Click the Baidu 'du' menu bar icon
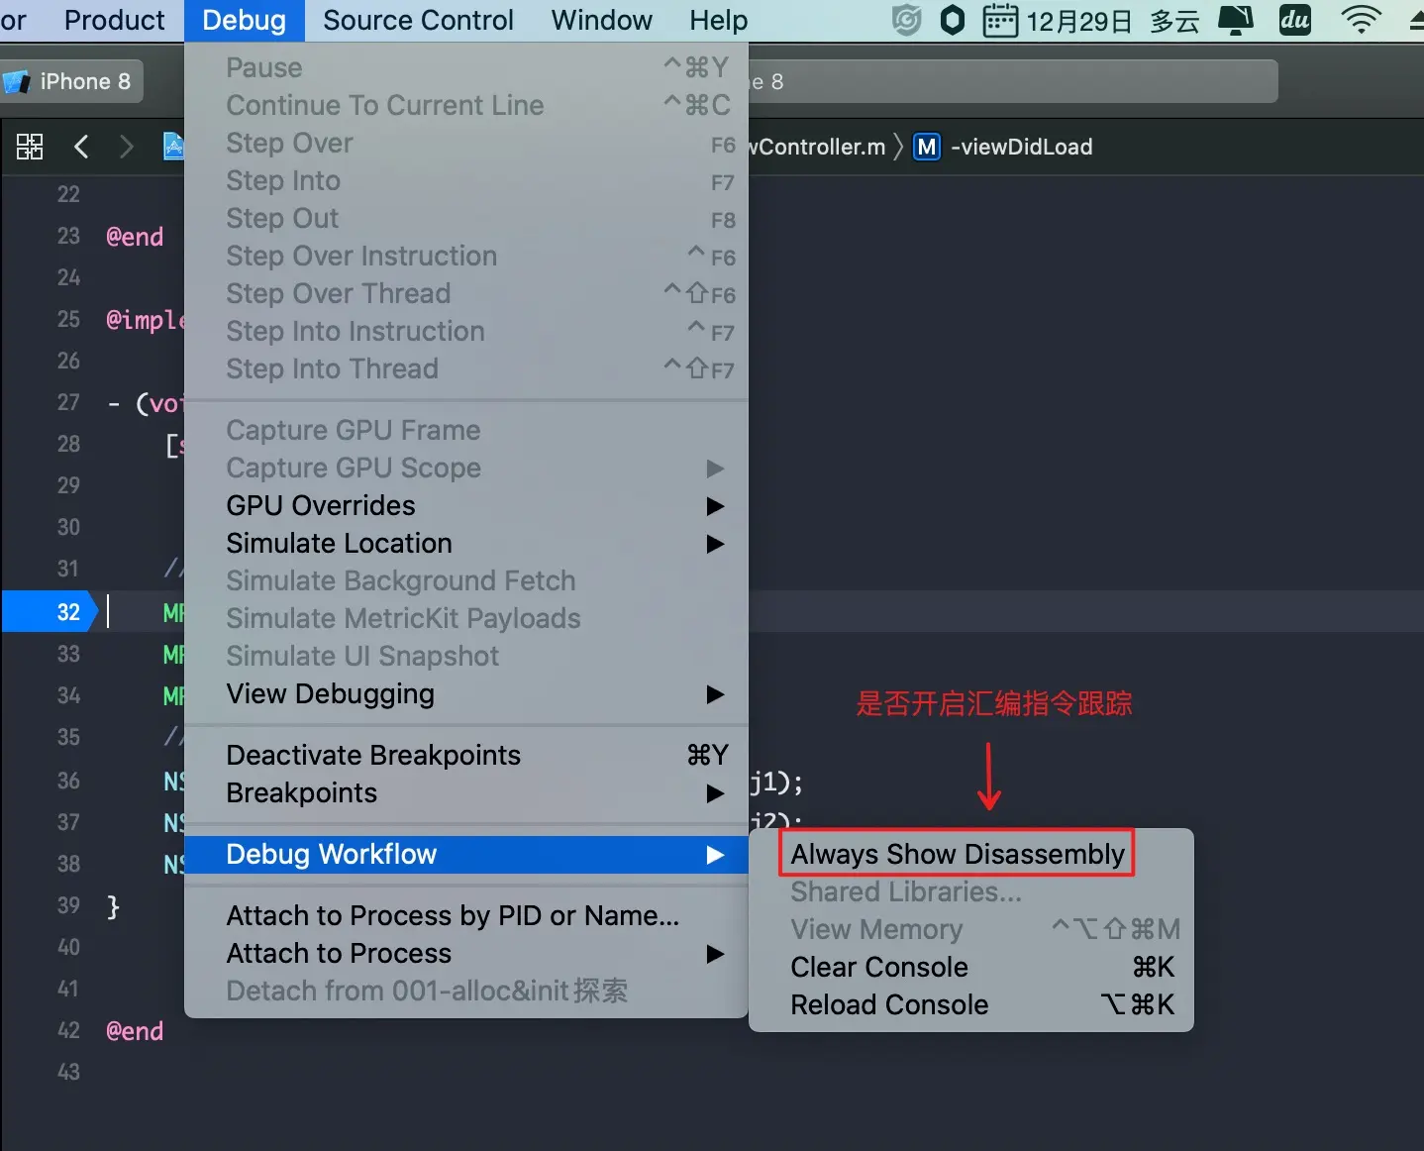This screenshot has height=1151, width=1424. pos(1294,20)
